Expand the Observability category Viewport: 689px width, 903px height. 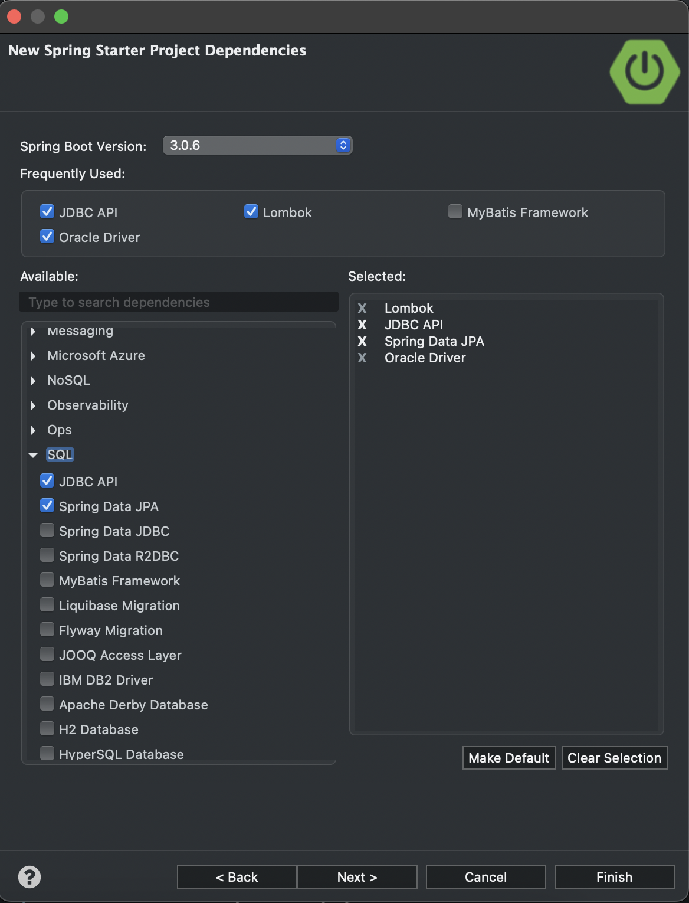[33, 405]
